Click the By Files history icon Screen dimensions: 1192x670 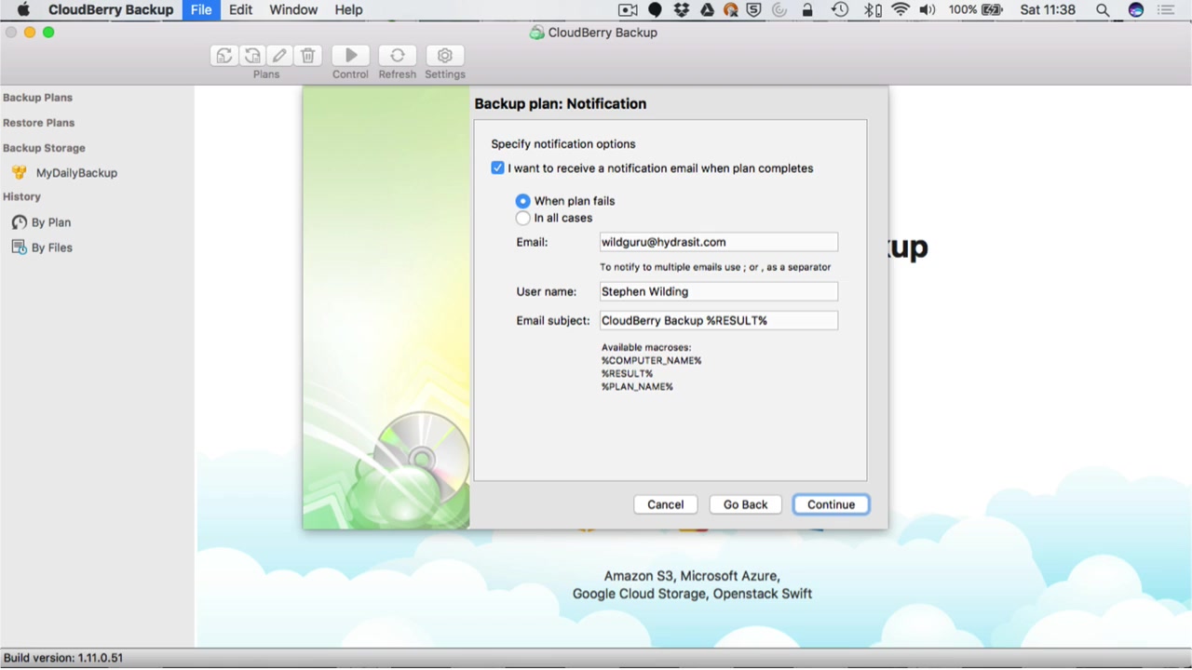tap(19, 247)
